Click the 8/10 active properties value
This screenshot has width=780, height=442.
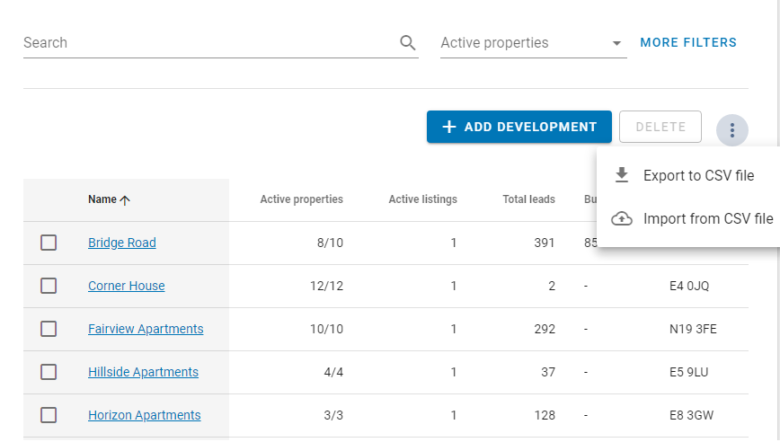[331, 243]
